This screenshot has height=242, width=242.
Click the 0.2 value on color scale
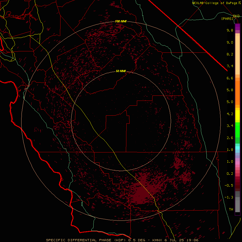pyautogui.click(x=230, y=174)
